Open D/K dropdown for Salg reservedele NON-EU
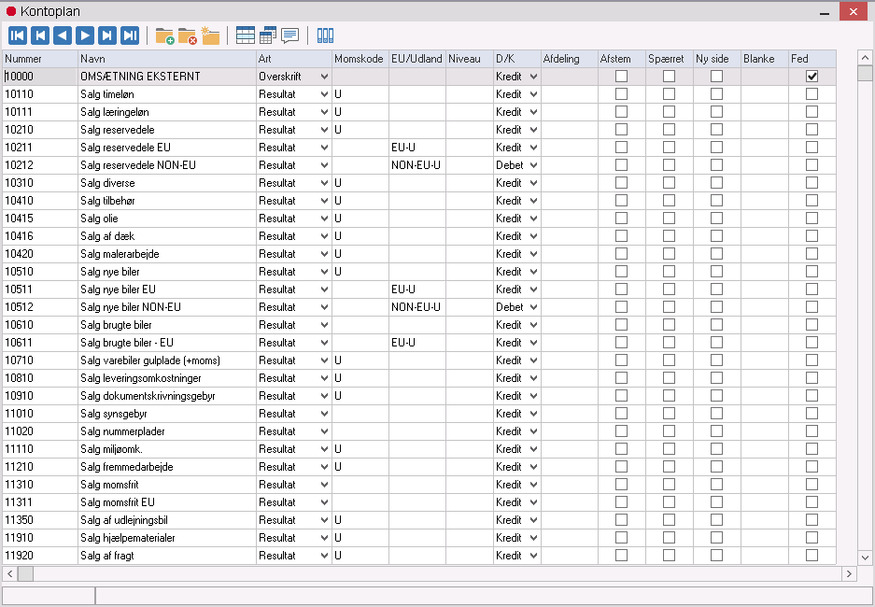Viewport: 875px width, 607px height. coord(533,165)
